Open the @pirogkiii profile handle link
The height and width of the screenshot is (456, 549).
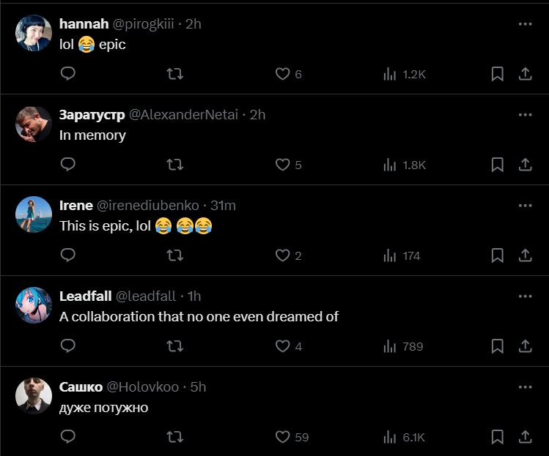pos(143,23)
